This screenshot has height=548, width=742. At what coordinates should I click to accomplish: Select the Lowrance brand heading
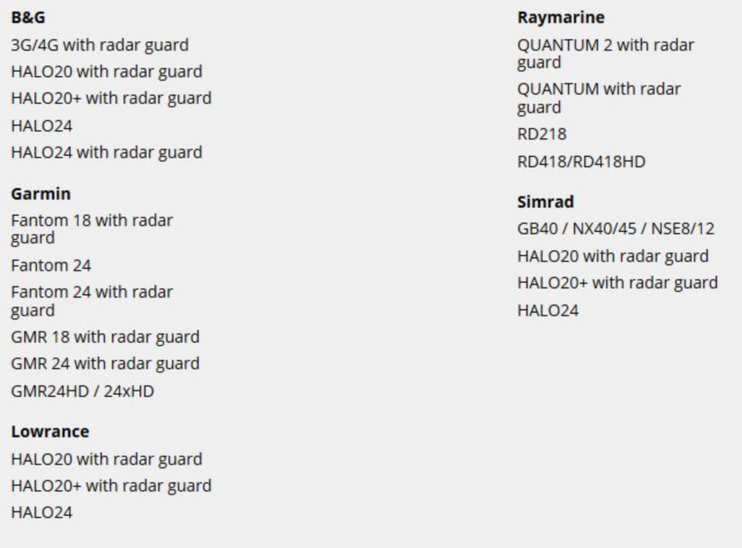50,432
